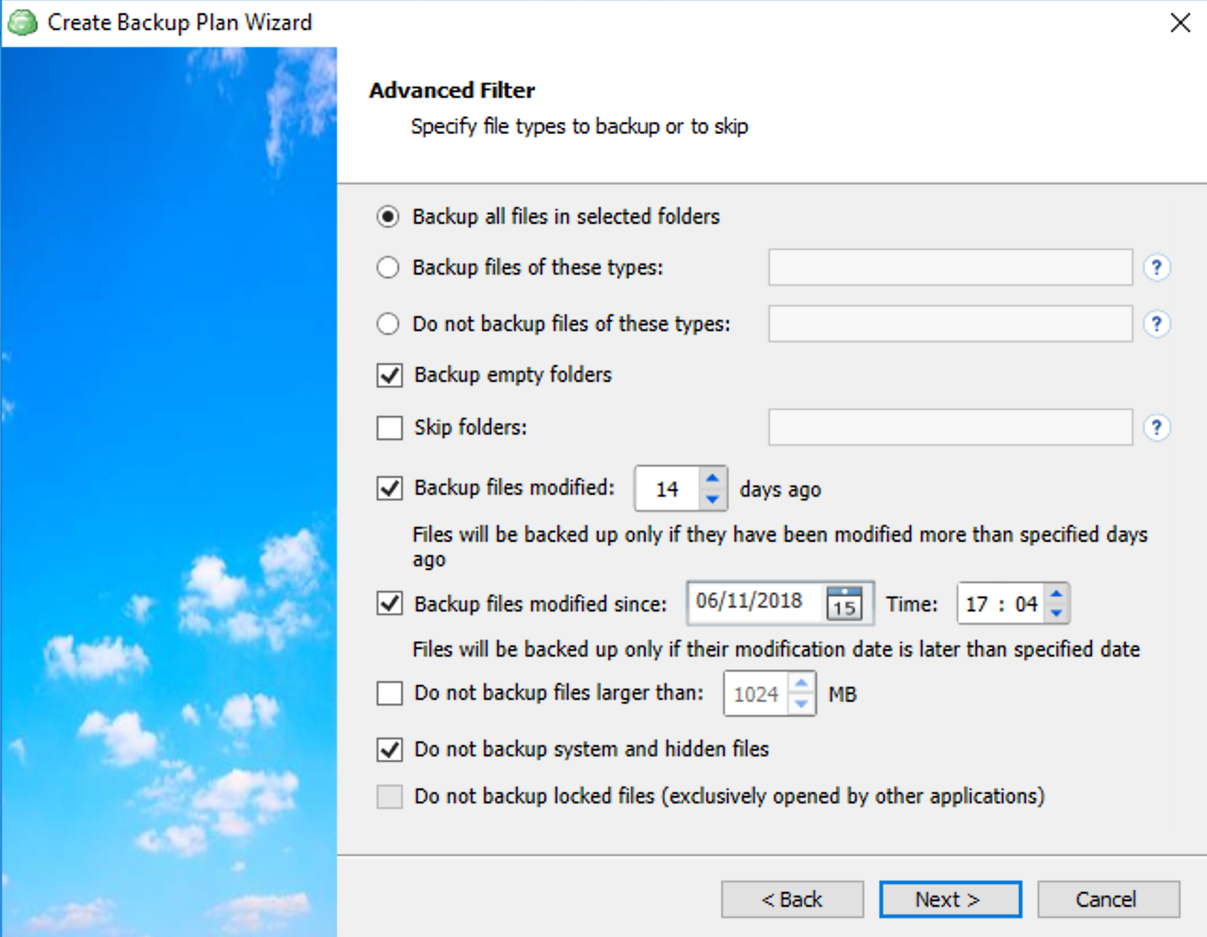Open the calendar picker for modified since date
The image size is (1207, 937).
tap(844, 603)
